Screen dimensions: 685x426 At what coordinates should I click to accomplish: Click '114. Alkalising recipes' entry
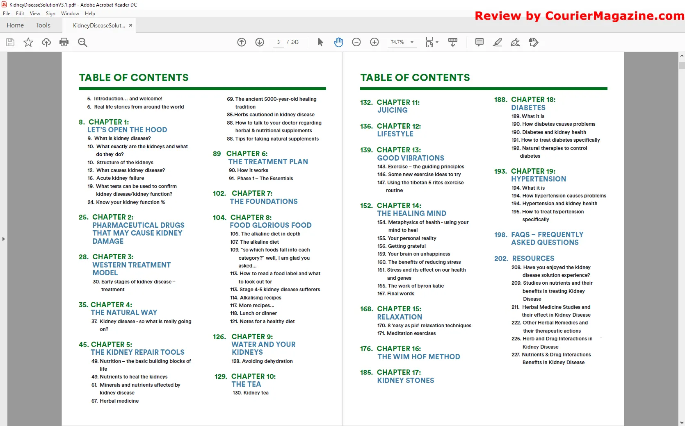point(256,298)
